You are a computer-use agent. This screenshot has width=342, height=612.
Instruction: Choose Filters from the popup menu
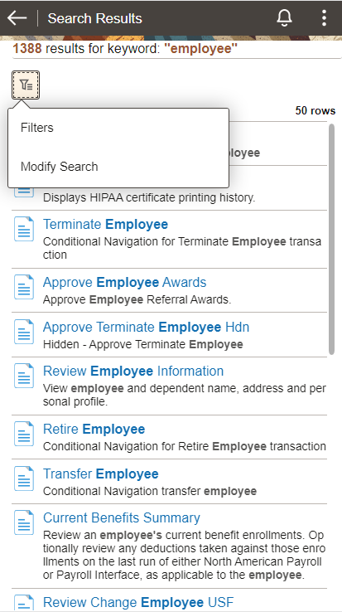[118, 128]
